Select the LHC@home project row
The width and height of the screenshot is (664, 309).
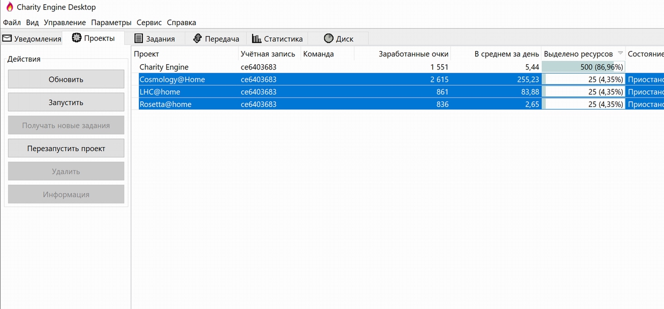point(397,92)
